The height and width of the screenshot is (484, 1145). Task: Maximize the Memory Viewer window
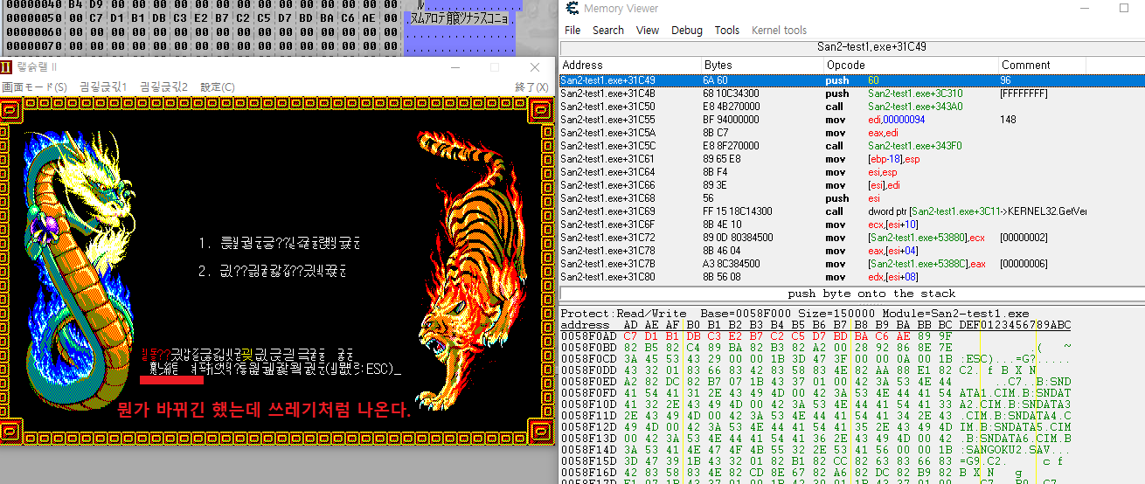pos(1124,9)
